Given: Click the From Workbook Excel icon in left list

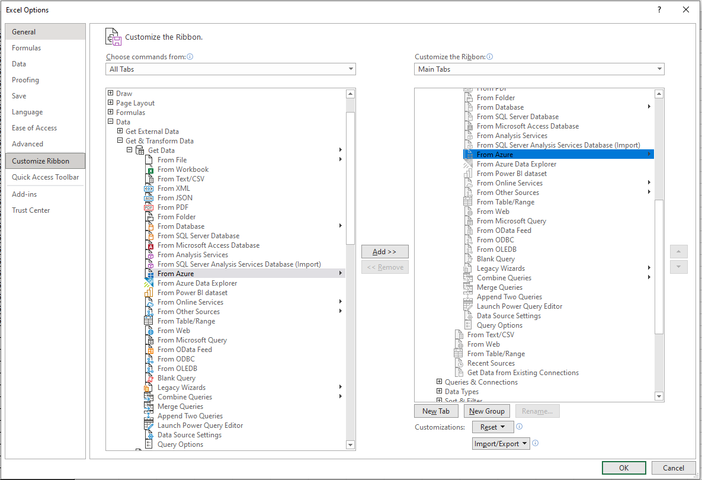Looking at the screenshot, I should [150, 169].
